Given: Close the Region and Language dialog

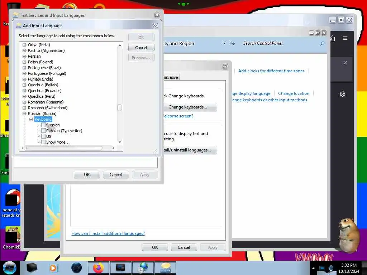Looking at the screenshot, I should click(225, 67).
